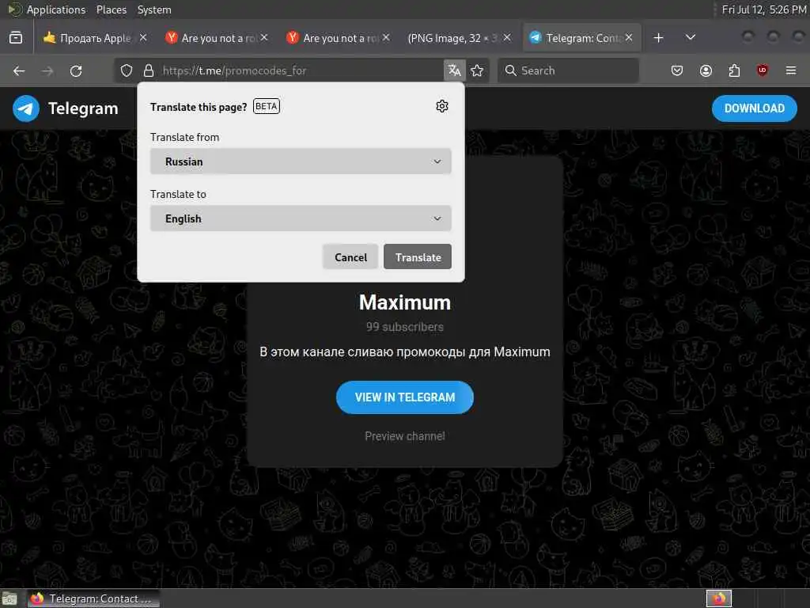Image resolution: width=810 pixels, height=608 pixels.
Task: Open the tracking protection shield icon
Action: (x=127, y=70)
